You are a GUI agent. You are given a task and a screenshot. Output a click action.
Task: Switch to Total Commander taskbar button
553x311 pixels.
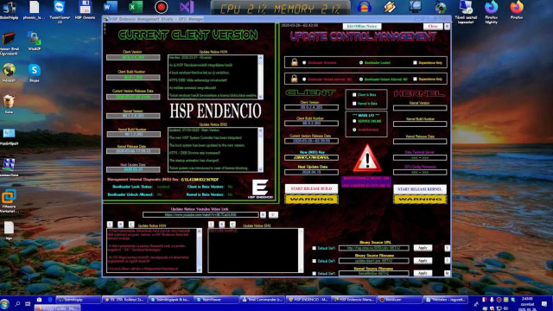click(x=263, y=300)
